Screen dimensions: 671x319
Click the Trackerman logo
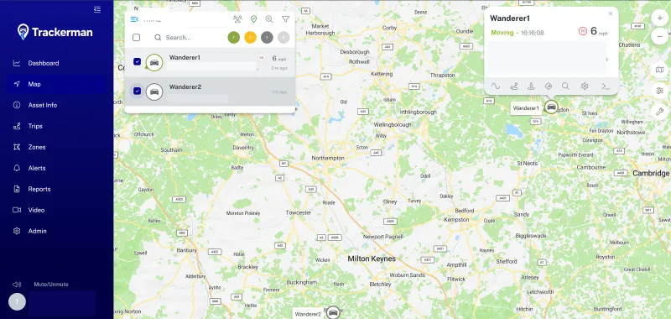[x=55, y=32]
